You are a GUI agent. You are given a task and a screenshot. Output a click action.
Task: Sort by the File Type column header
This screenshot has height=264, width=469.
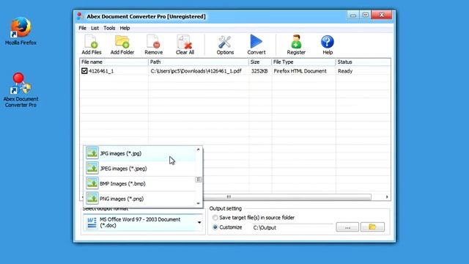point(303,62)
